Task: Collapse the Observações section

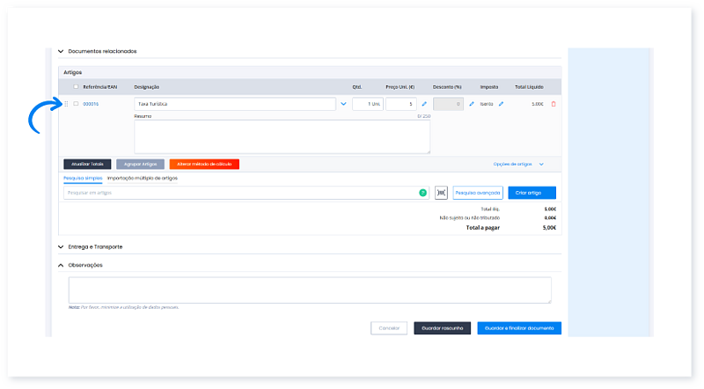Action: tap(60, 265)
